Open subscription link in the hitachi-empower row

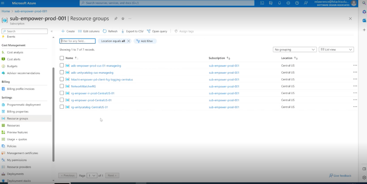click(x=224, y=79)
